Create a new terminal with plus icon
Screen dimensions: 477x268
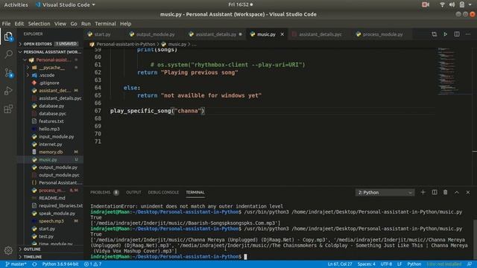click(423, 192)
